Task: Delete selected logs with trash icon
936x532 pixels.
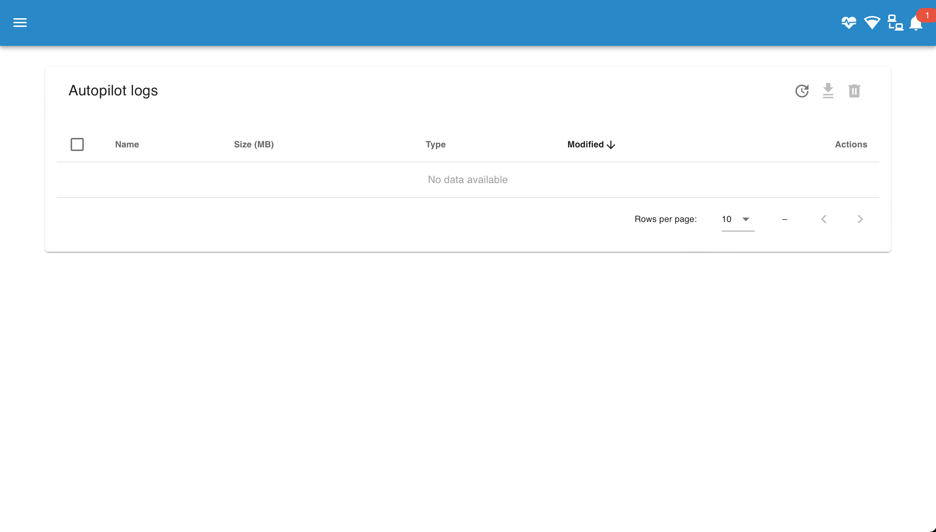Action: 854,91
